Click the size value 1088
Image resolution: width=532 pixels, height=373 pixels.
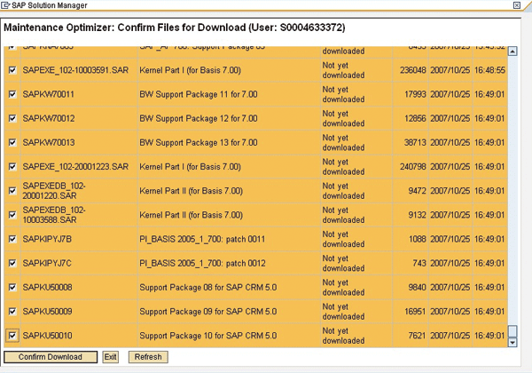tap(418, 239)
